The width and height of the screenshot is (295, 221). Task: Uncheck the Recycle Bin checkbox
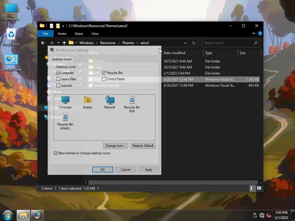[x=104, y=73]
